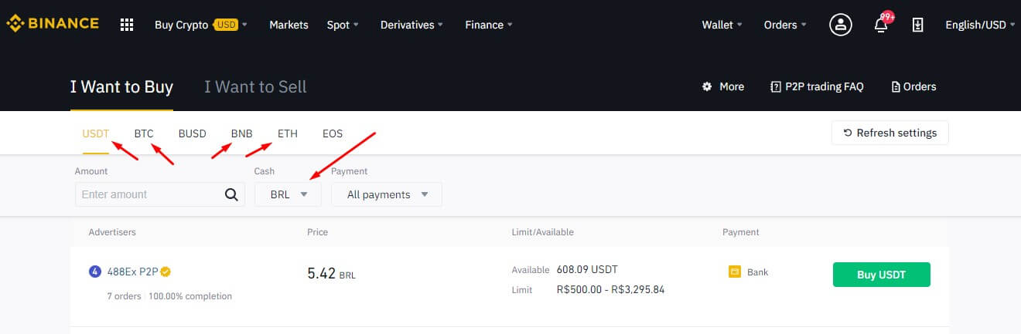This screenshot has height=334, width=1021.
Task: Expand the Wallet dropdown menu
Action: pos(722,25)
